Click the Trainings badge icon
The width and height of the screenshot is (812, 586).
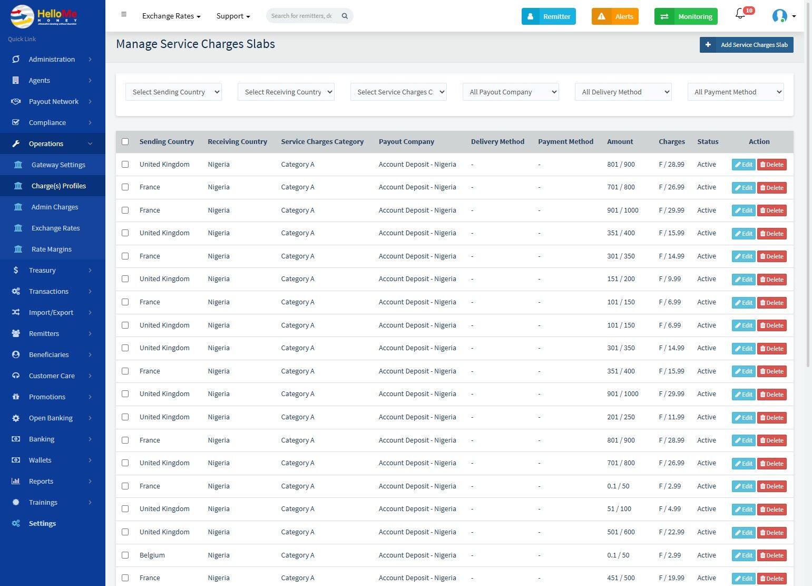16,502
